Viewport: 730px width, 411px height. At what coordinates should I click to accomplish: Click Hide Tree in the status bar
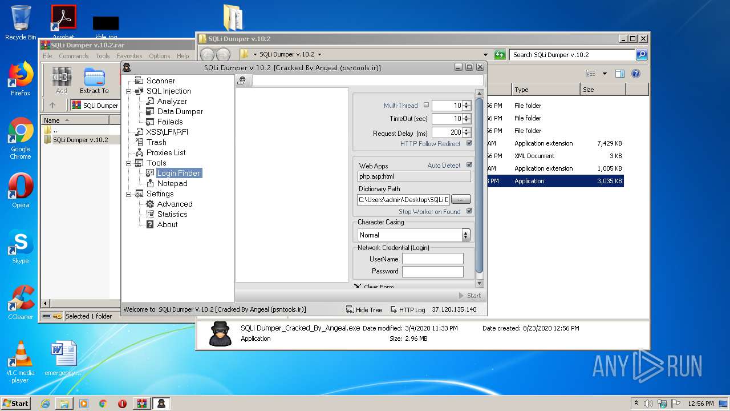[x=364, y=309]
